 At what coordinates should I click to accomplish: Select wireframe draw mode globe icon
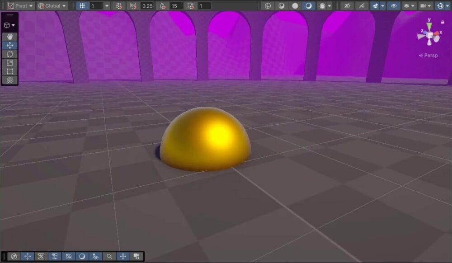point(268,6)
